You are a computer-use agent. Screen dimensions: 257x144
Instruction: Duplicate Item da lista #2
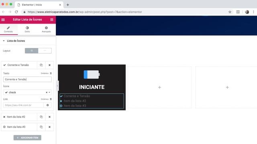(x=41, y=117)
